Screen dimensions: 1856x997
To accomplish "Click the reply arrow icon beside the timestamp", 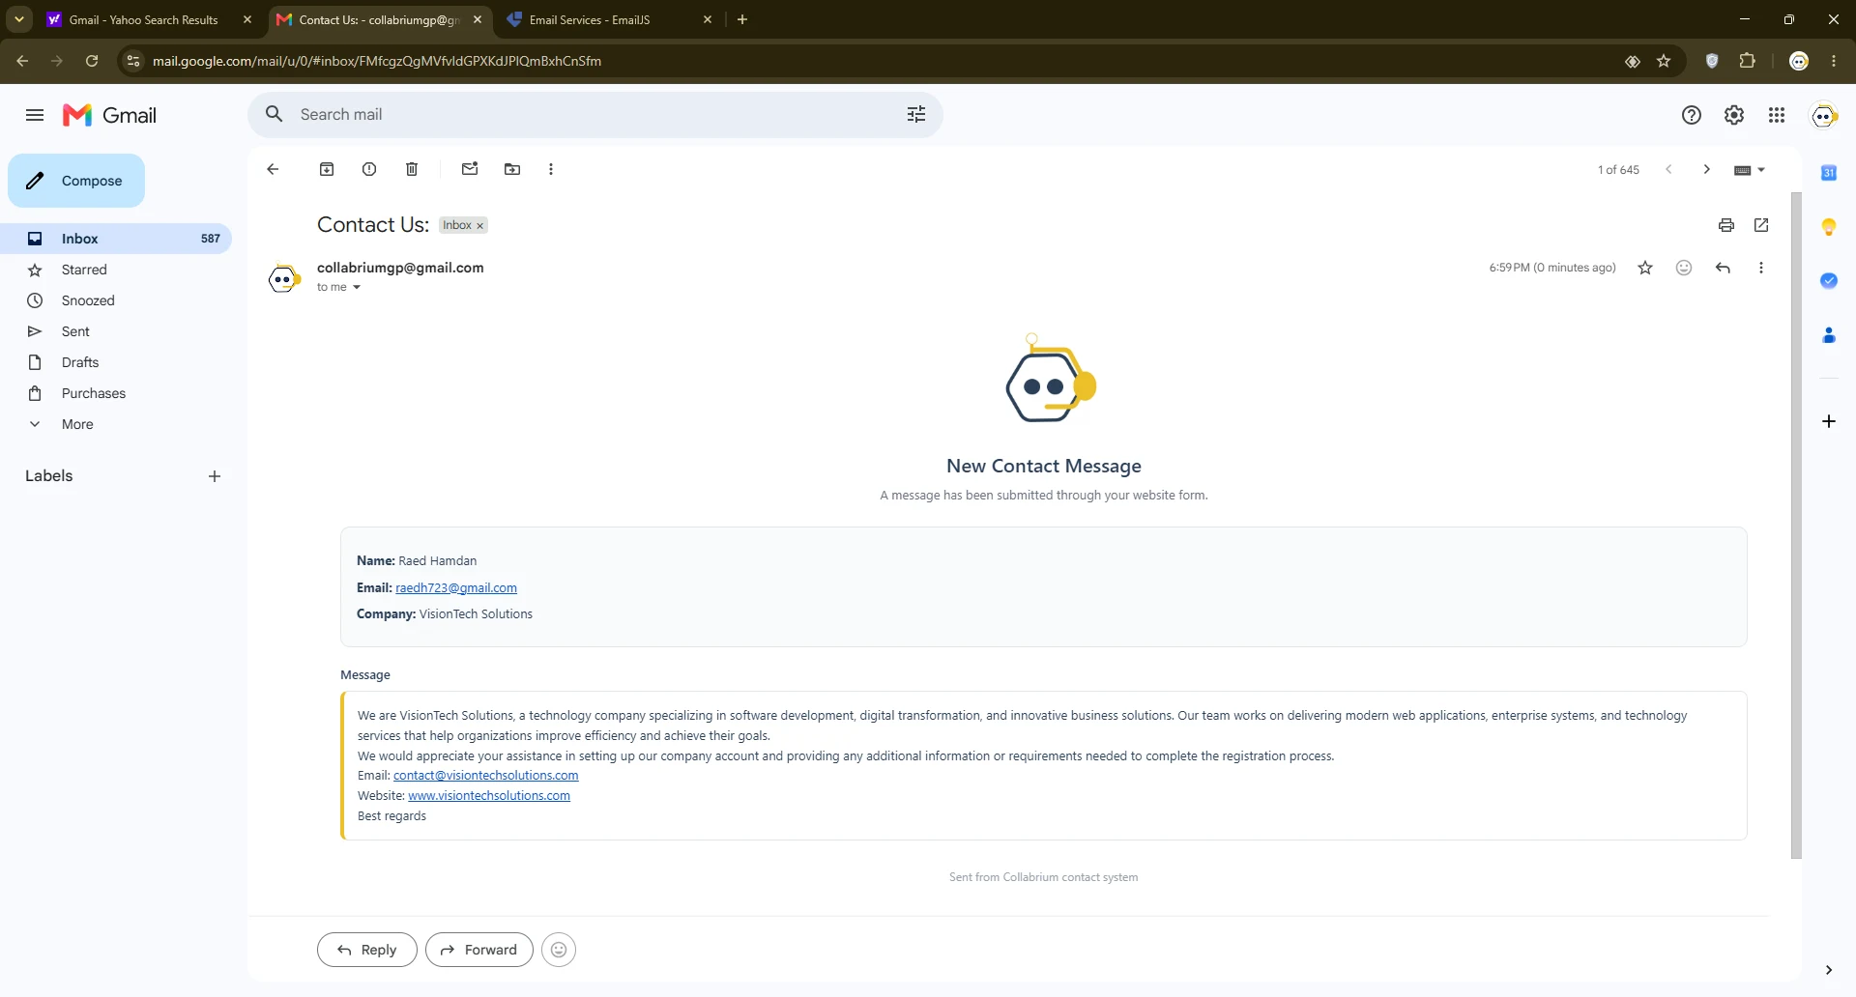I will (1723, 268).
